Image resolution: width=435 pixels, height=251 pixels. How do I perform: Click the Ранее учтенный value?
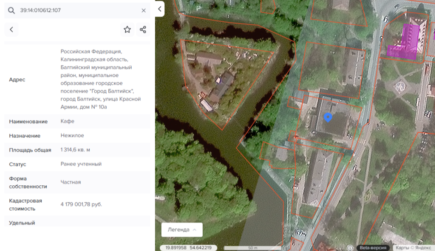click(x=81, y=164)
